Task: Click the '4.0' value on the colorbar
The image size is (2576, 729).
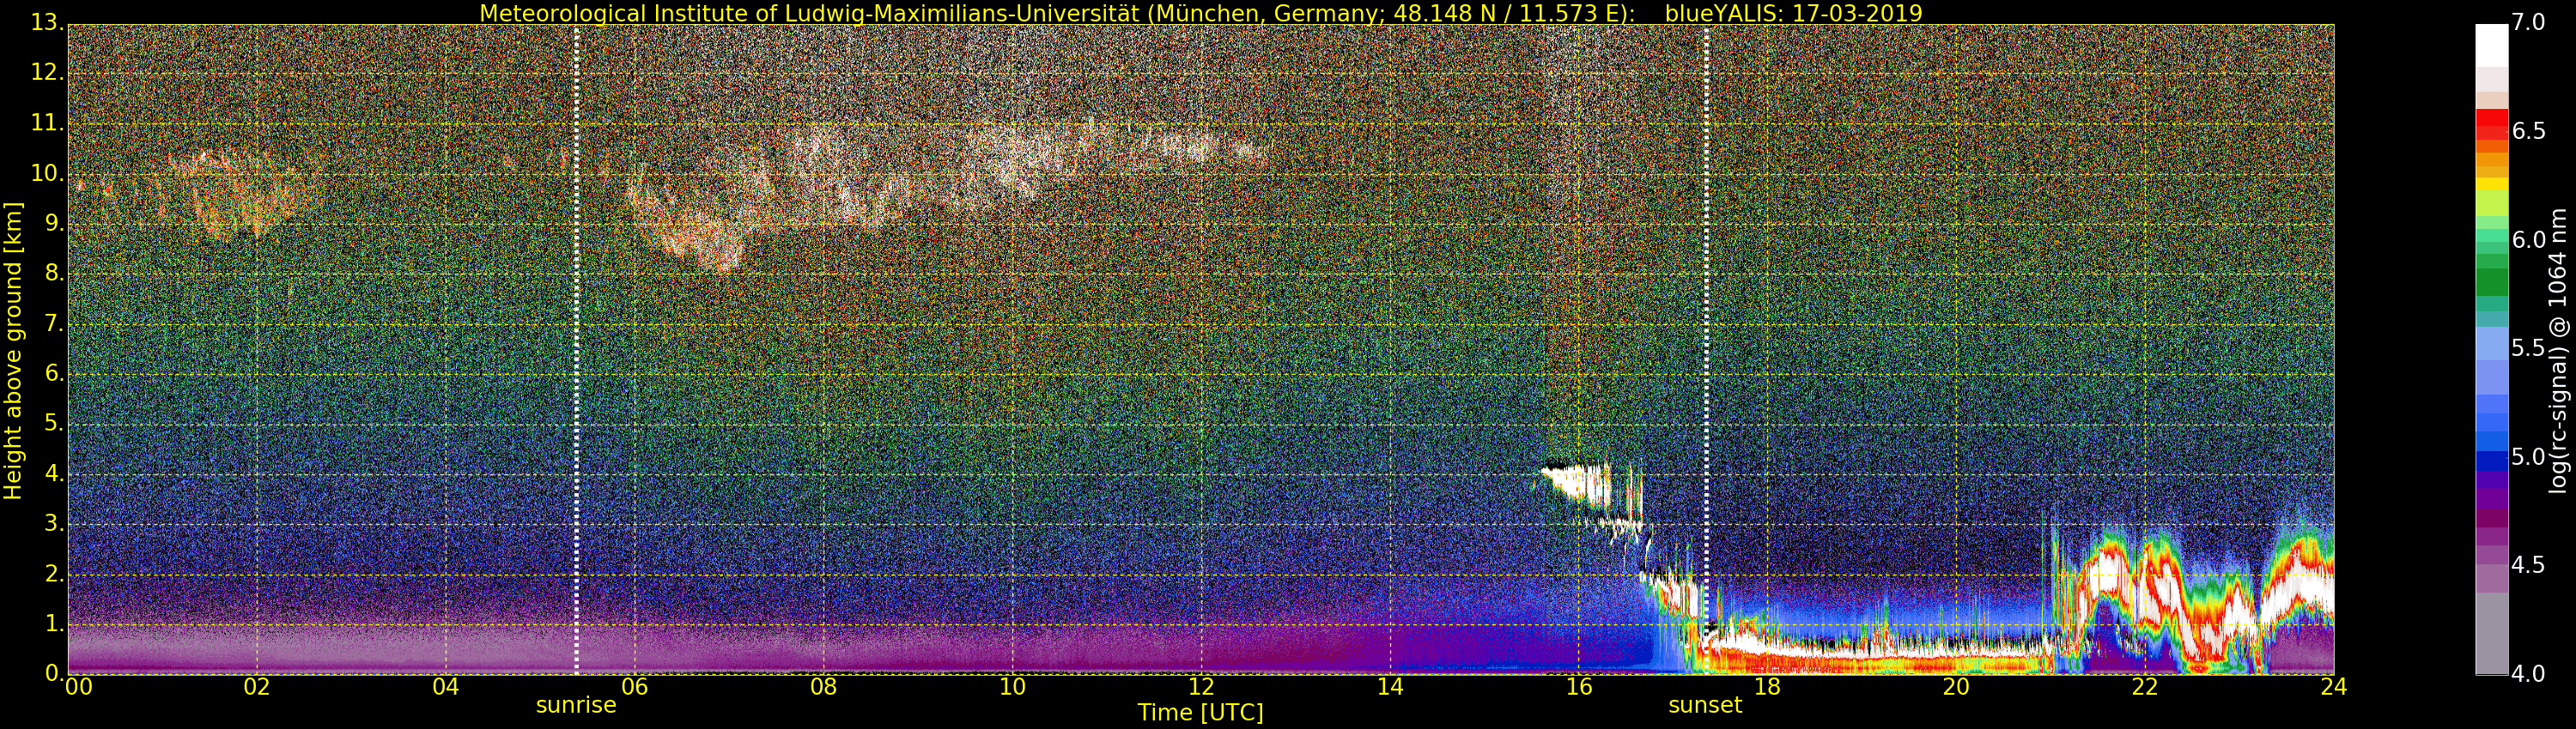Action: pyautogui.click(x=2529, y=674)
